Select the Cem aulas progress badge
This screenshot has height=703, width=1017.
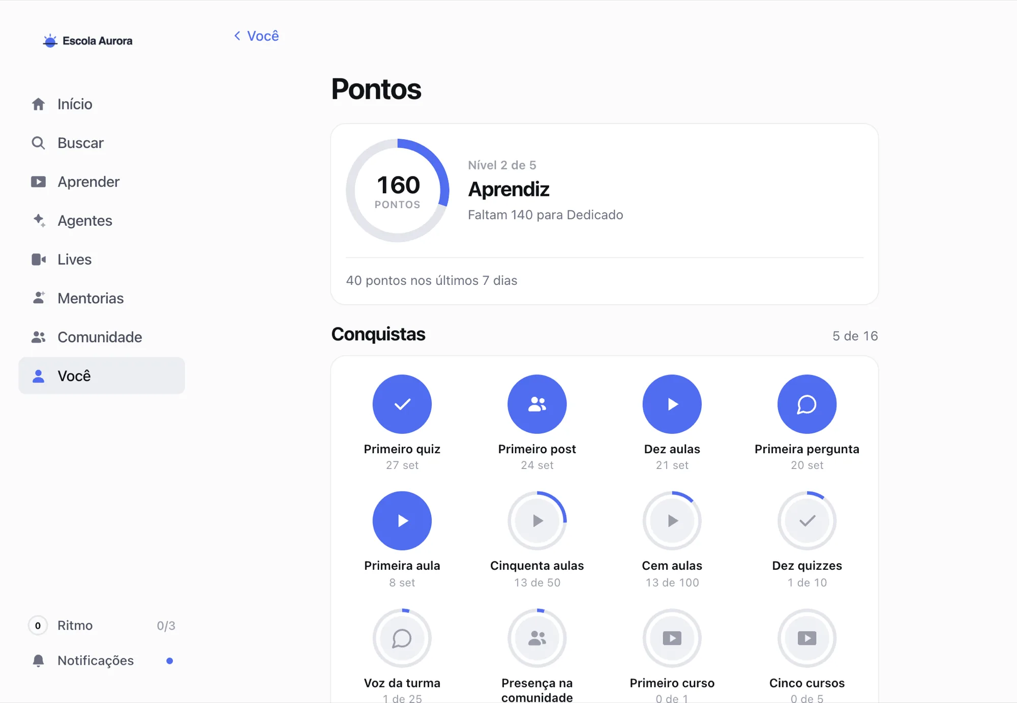click(x=672, y=521)
